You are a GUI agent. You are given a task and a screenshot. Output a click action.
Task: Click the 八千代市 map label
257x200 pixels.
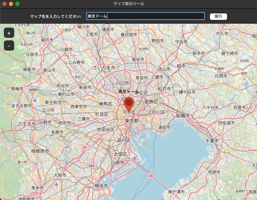(210, 108)
